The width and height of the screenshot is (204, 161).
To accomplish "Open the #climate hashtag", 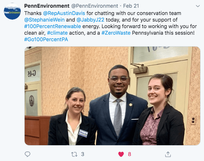I will point(57,33).
